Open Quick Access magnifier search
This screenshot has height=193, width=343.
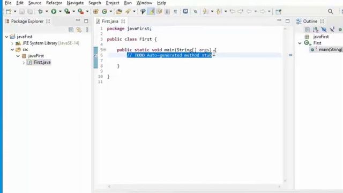pos(331,11)
